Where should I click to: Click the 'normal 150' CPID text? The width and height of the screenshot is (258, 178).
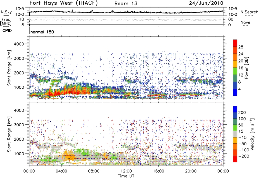pos(42,32)
